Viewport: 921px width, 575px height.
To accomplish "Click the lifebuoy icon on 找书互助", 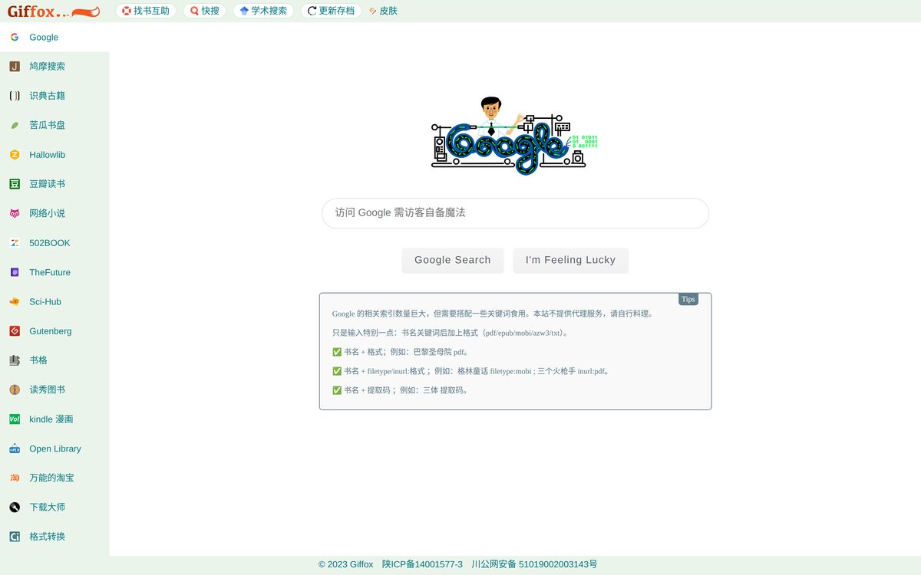I will (127, 11).
